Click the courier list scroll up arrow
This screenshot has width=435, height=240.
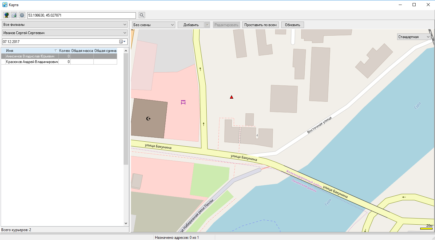(x=126, y=50)
